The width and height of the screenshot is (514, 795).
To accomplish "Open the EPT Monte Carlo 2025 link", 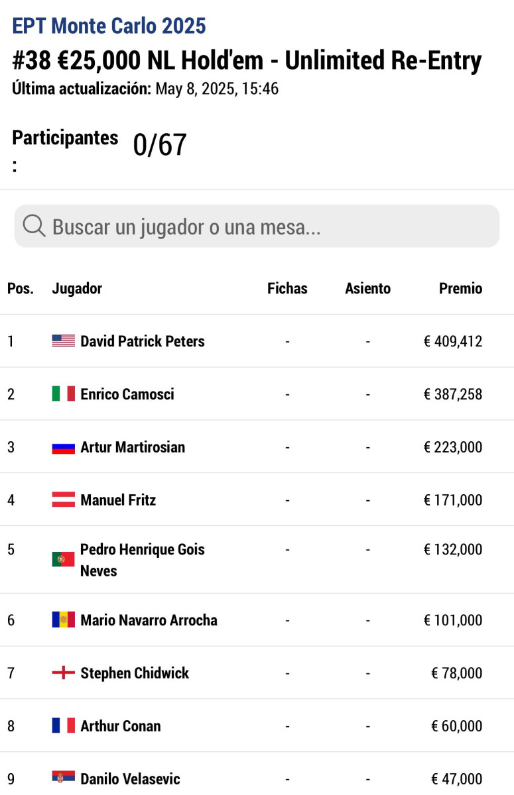I will (x=109, y=26).
